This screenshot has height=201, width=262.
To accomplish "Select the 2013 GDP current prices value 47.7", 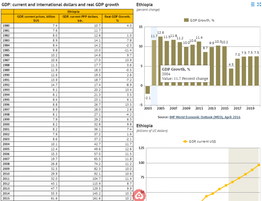I will click(36, 189).
